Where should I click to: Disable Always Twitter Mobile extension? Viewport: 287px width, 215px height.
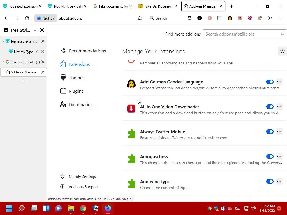click(x=270, y=132)
